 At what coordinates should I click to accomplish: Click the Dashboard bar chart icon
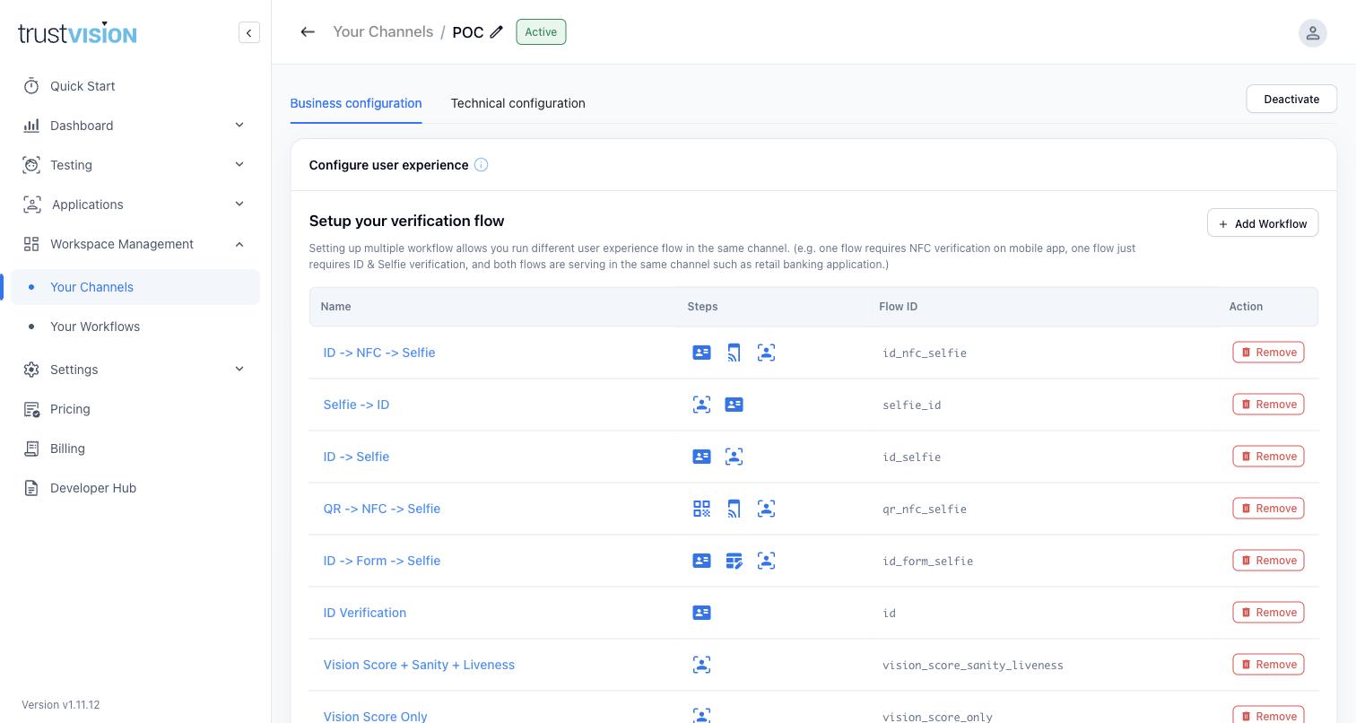(x=31, y=126)
